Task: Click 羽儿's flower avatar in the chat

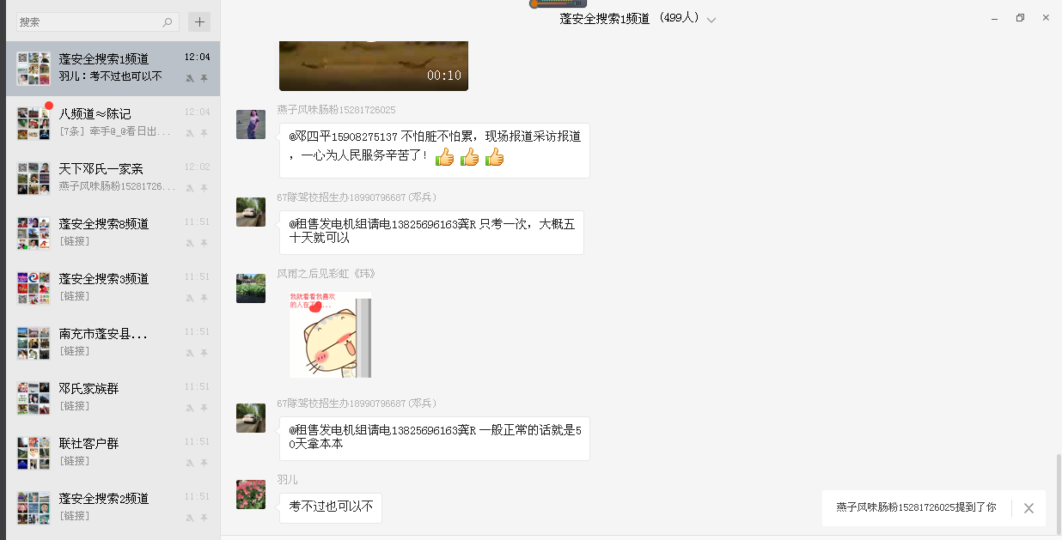Action: point(251,494)
